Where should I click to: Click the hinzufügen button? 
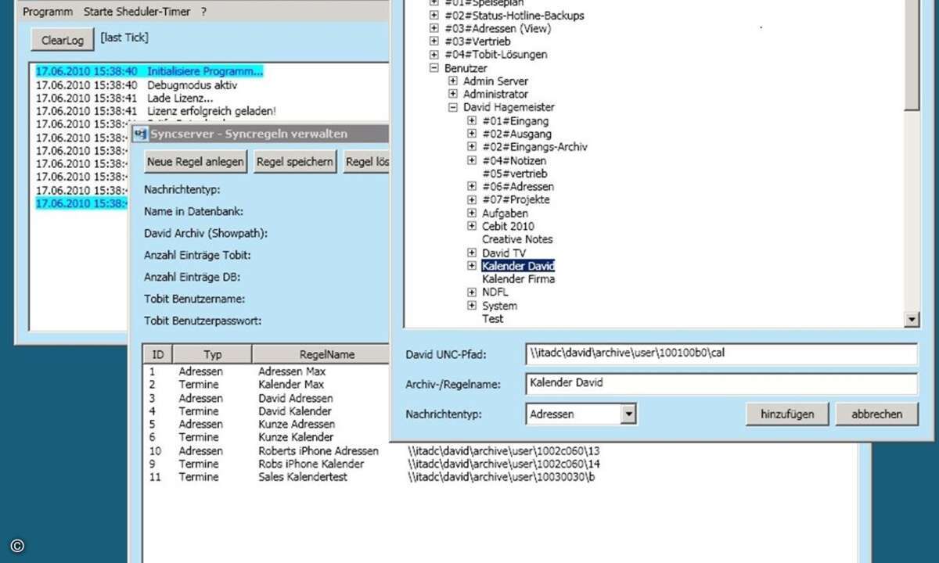[x=787, y=414]
